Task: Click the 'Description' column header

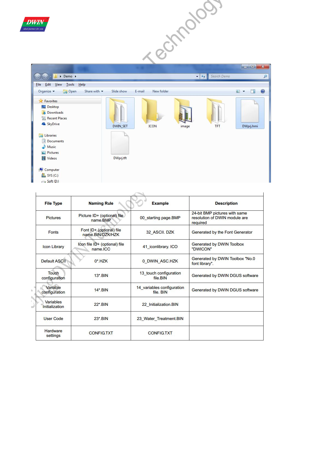Action: tap(226, 203)
